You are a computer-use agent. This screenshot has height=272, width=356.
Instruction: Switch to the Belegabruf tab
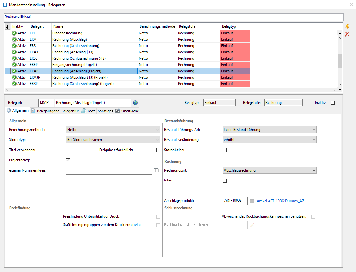[70, 111]
